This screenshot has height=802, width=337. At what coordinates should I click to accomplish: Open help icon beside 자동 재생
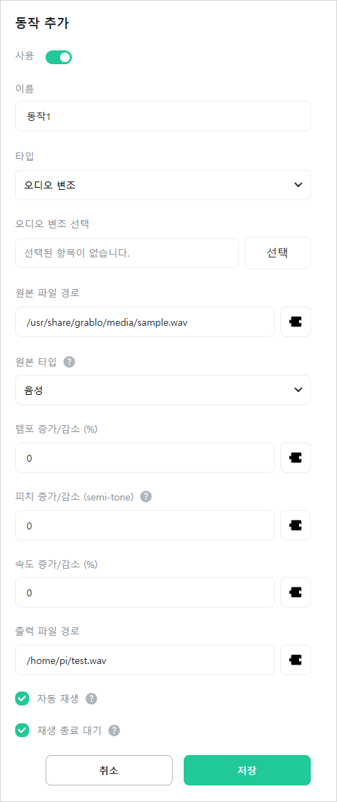coord(92,699)
